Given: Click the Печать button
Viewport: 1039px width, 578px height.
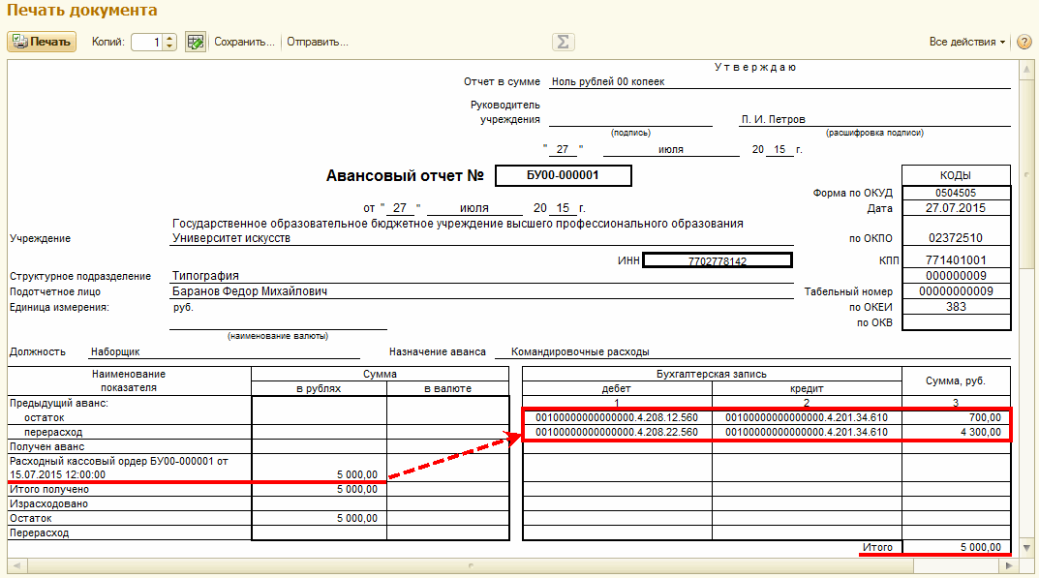Looking at the screenshot, I should pos(42,42).
